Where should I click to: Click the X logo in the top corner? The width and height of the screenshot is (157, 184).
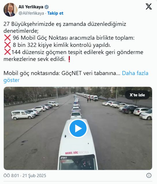149,6
